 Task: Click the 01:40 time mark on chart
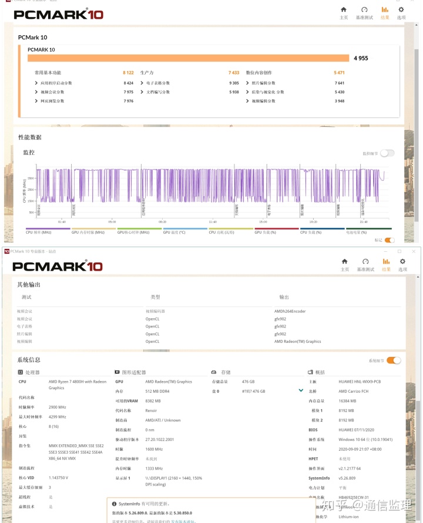62,222
